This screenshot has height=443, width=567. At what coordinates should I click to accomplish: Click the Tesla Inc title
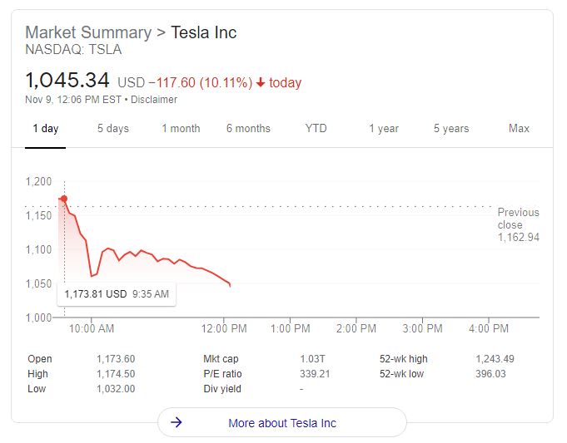click(204, 32)
